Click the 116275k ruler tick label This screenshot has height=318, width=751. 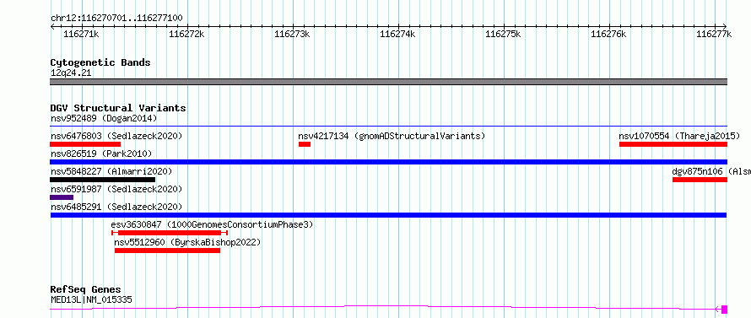click(x=504, y=34)
